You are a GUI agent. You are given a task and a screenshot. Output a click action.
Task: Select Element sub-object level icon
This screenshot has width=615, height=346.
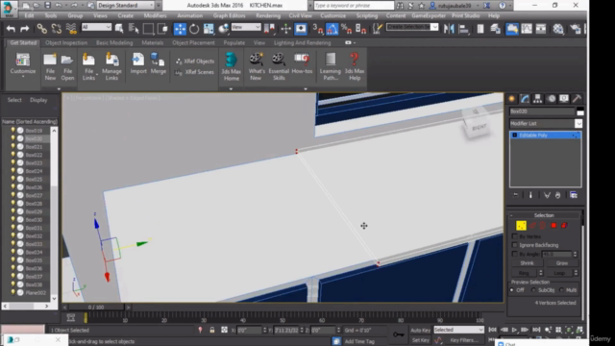(x=564, y=226)
